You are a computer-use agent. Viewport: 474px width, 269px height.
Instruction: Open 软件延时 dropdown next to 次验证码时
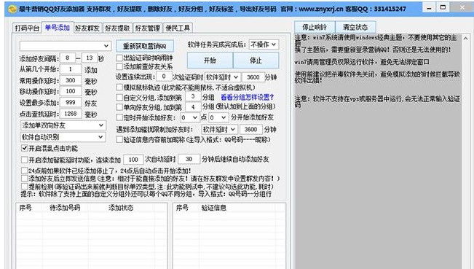(x=223, y=77)
